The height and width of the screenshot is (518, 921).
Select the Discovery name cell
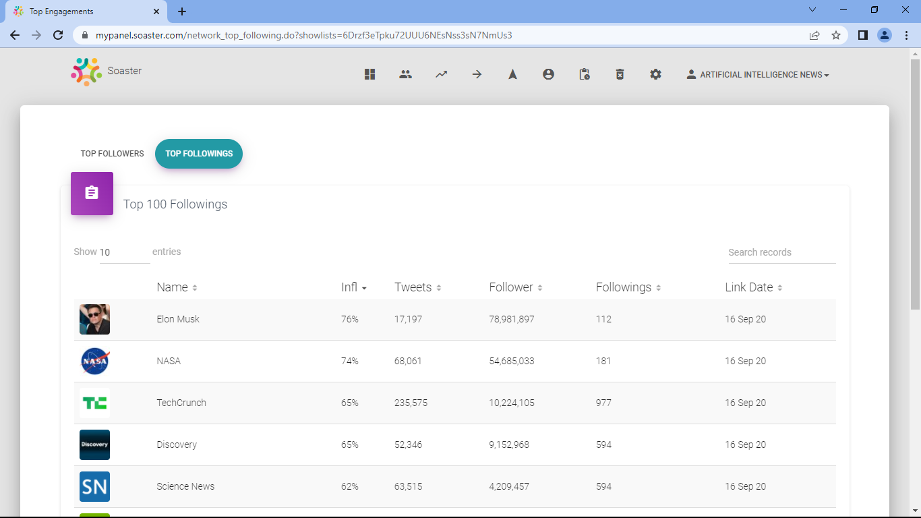[x=177, y=444]
